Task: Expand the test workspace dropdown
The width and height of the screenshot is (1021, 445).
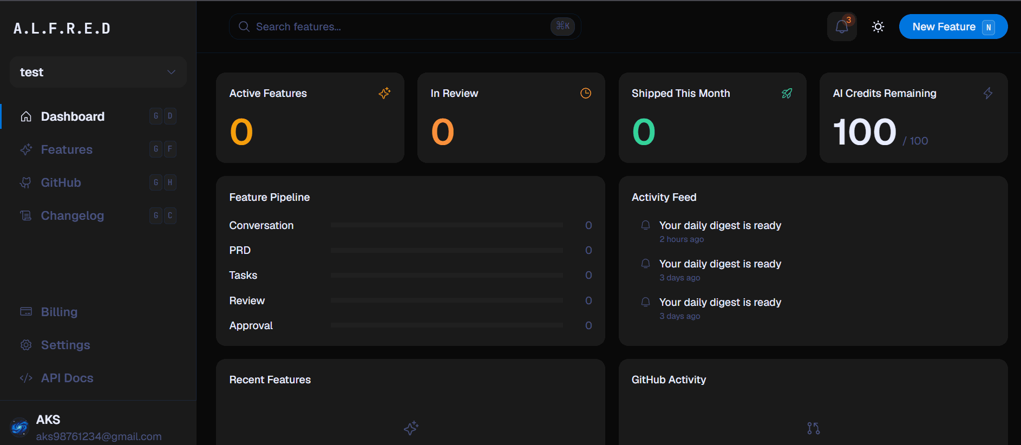Action: [98, 72]
